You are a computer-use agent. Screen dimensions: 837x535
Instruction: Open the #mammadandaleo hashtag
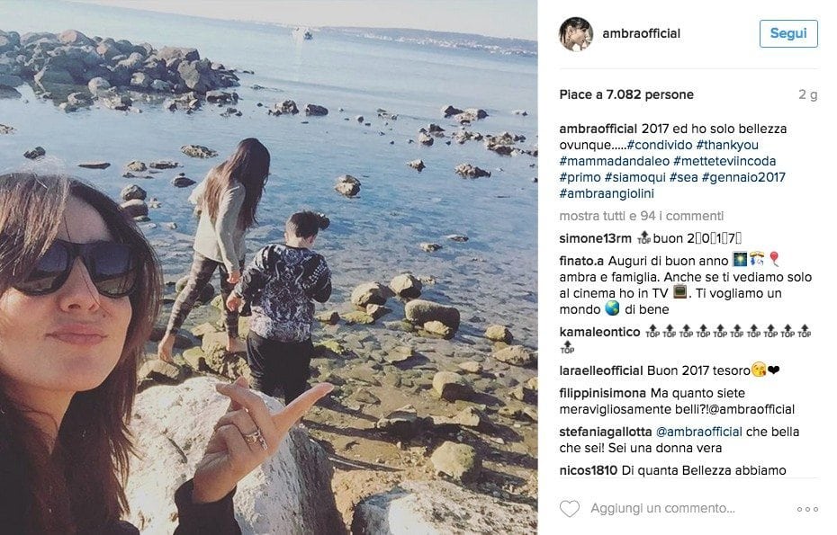[x=615, y=161]
